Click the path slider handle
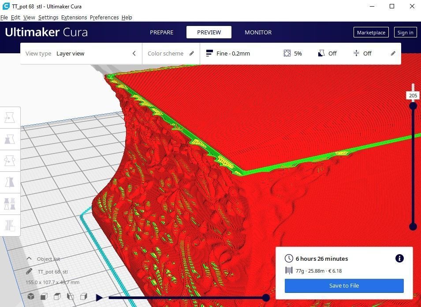 point(266,297)
